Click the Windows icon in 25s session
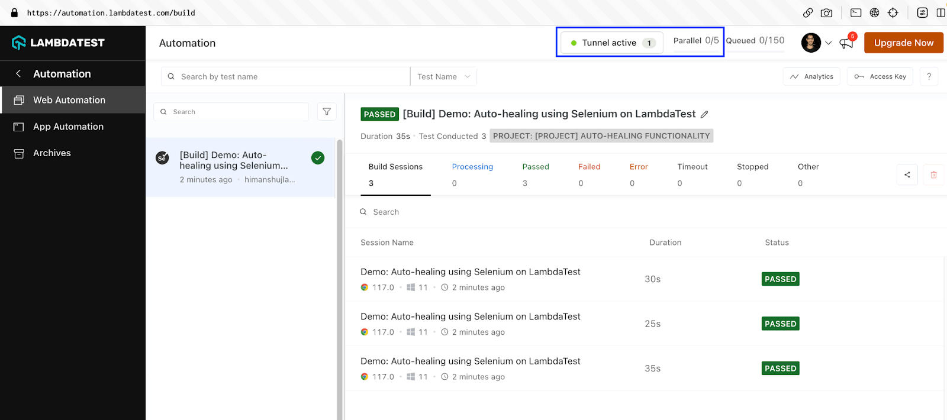The height and width of the screenshot is (420, 947). (x=411, y=332)
